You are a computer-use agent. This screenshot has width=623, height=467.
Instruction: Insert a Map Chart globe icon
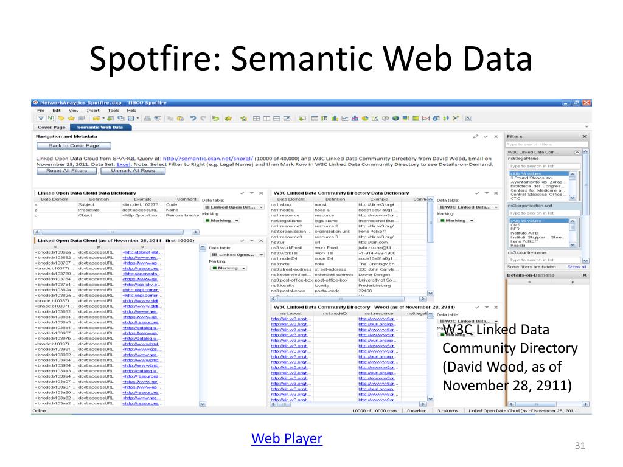tap(395, 119)
